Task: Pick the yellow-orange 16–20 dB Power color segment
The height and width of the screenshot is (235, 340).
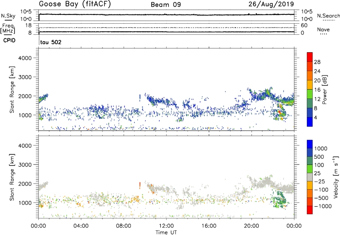Action: [x=310, y=85]
